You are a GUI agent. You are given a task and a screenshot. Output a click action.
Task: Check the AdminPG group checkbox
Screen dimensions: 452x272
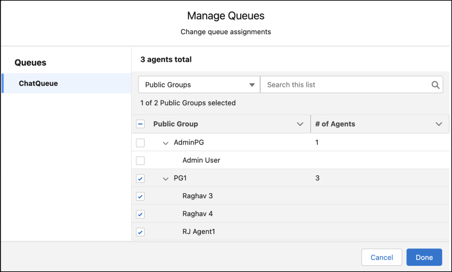point(140,142)
